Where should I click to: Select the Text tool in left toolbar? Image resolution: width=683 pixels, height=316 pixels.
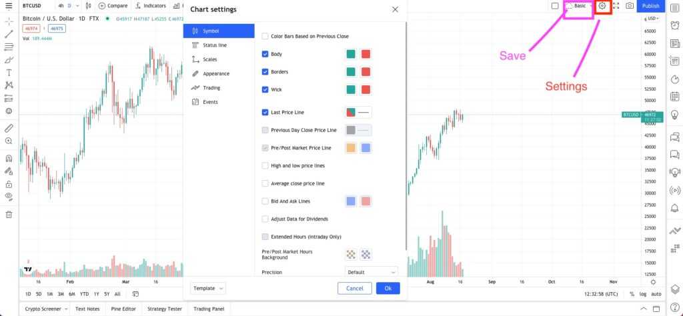tap(9, 72)
